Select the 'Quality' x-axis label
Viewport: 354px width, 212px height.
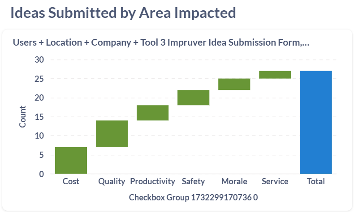[x=112, y=182]
